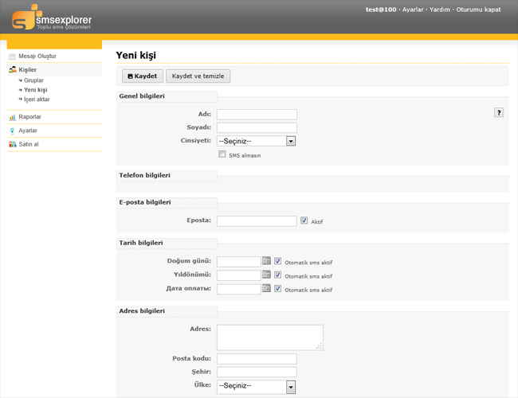Open calendar picker for Doğum günü

click(266, 261)
